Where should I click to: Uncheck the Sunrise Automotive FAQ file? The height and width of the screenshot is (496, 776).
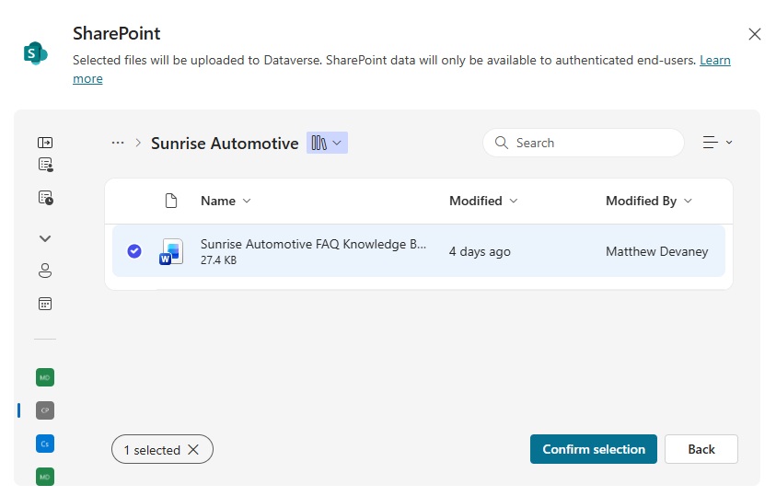(x=134, y=251)
